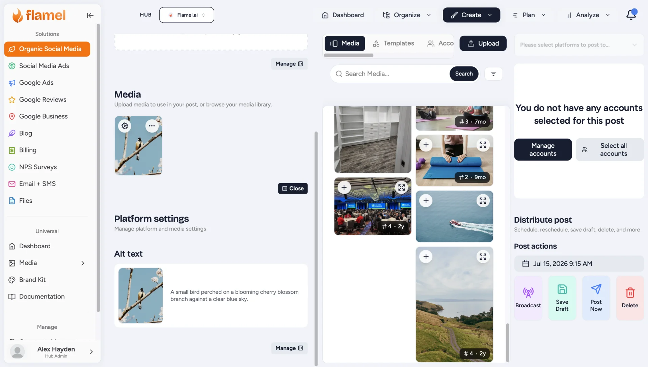Open the schedule date Jul 15, 2026 9:15 AM
Viewport: 648px width, 367px height.
[579, 264]
